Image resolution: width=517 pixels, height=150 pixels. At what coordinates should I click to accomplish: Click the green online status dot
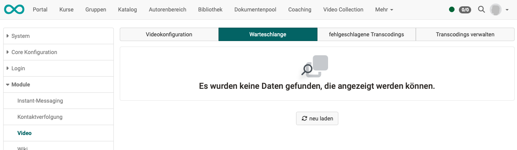452,9
